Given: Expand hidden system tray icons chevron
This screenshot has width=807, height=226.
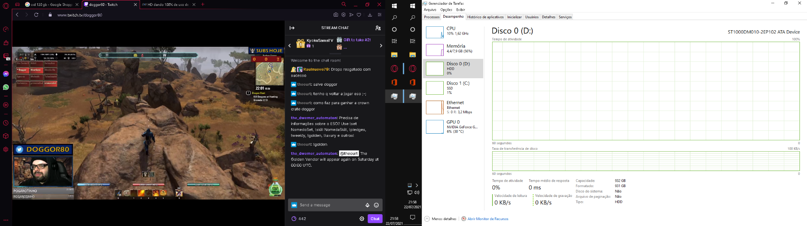Looking at the screenshot, I should tap(417, 185).
